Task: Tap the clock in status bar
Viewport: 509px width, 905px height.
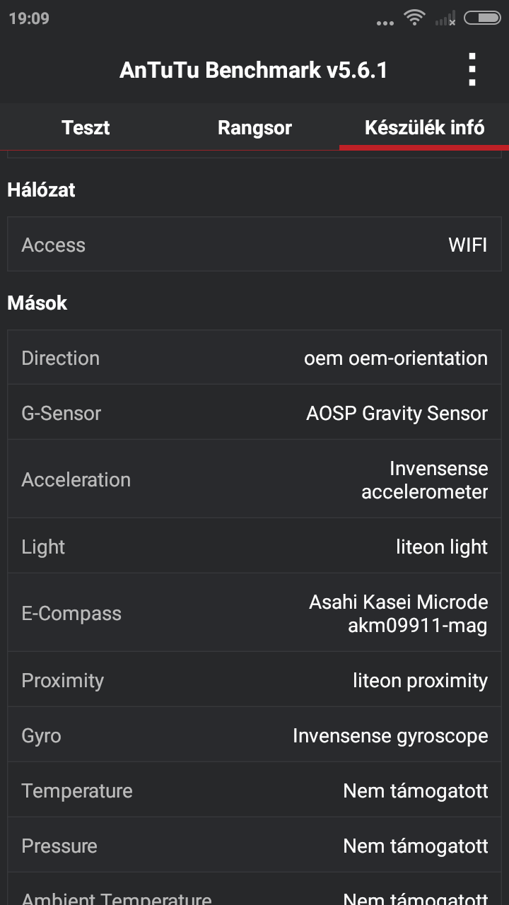Action: pos(29,18)
